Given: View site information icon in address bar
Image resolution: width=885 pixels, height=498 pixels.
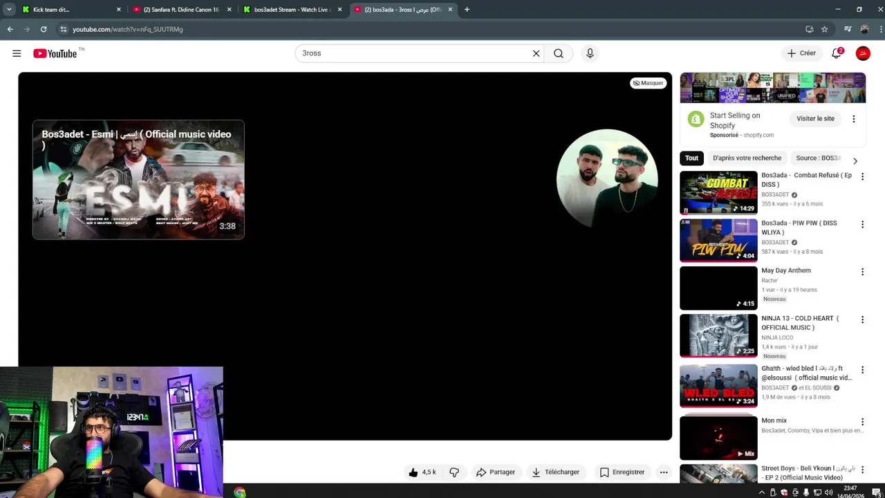Looking at the screenshot, I should click(x=64, y=29).
